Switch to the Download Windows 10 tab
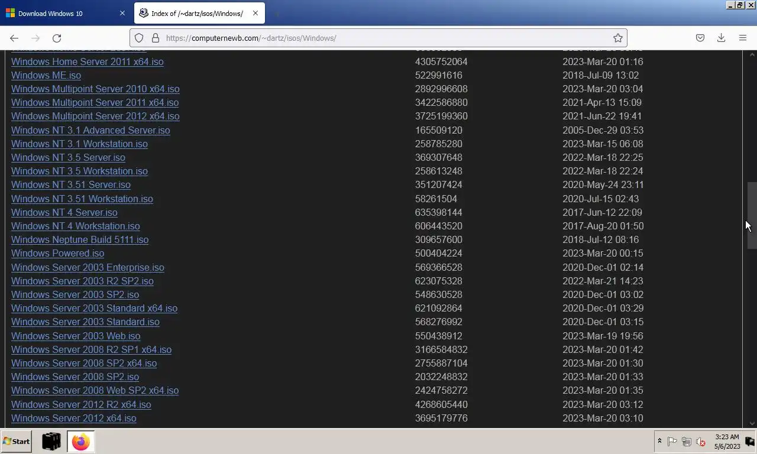Image resolution: width=757 pixels, height=454 pixels. (x=66, y=13)
